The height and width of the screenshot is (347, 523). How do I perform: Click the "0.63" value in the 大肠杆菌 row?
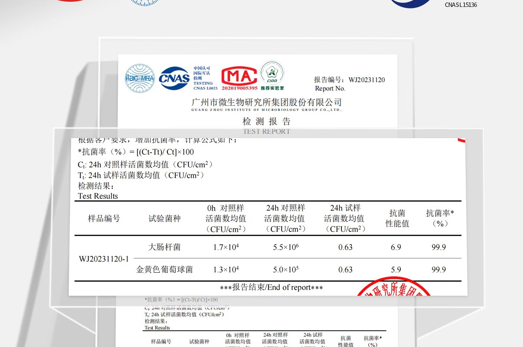tap(345, 247)
